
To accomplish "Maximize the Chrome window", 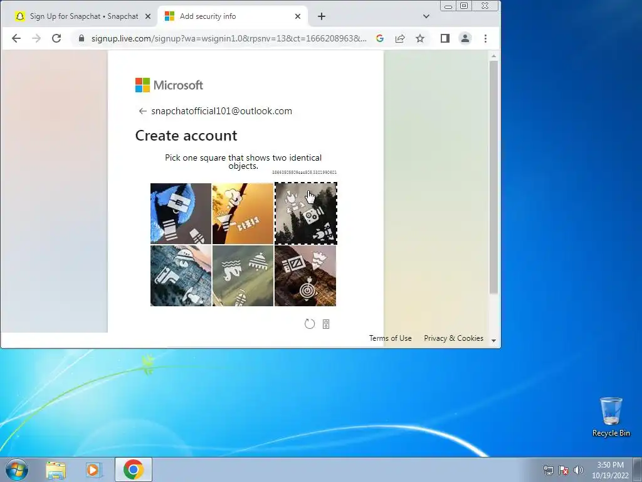I will coord(464,6).
